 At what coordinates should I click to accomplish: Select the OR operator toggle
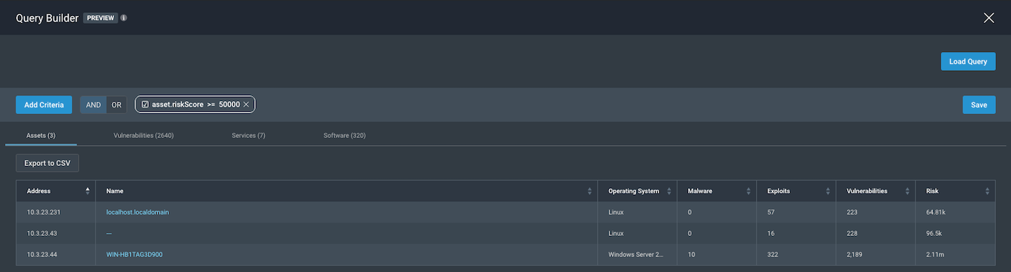tap(117, 105)
